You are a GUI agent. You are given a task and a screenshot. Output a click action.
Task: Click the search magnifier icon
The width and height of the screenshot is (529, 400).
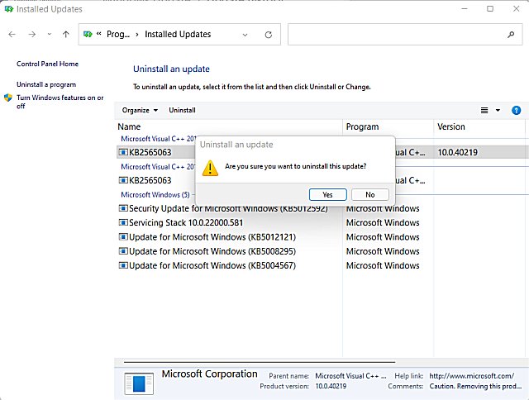(x=511, y=34)
